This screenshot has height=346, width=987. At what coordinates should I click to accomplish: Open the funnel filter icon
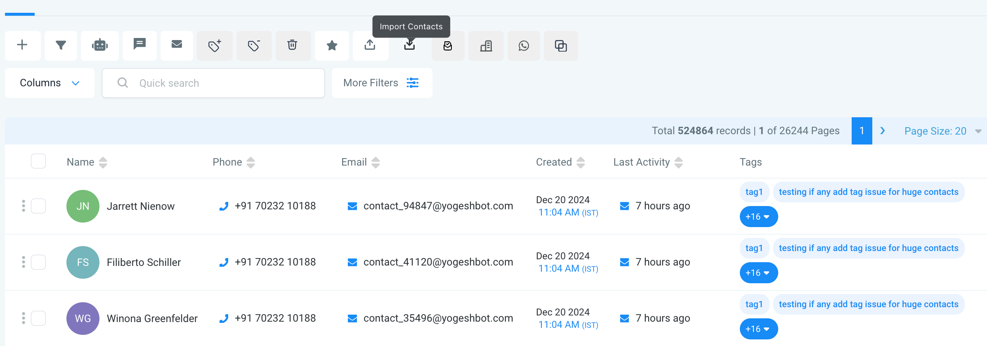pyautogui.click(x=61, y=45)
